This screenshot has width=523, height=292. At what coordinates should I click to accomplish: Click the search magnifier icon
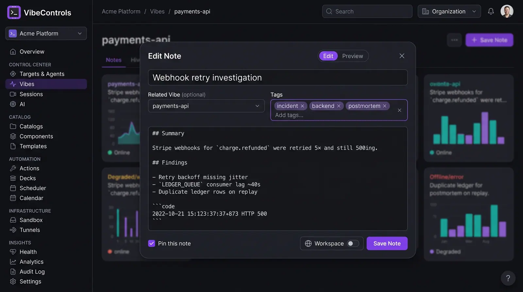(x=329, y=11)
